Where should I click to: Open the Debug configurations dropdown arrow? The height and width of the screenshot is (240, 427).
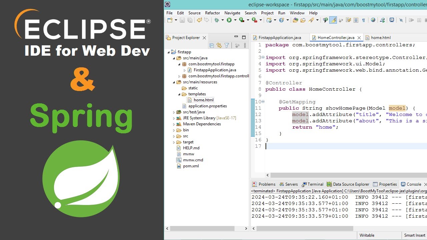[223, 20]
